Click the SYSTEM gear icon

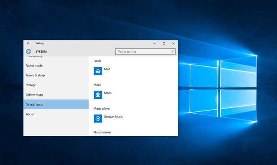(28, 51)
